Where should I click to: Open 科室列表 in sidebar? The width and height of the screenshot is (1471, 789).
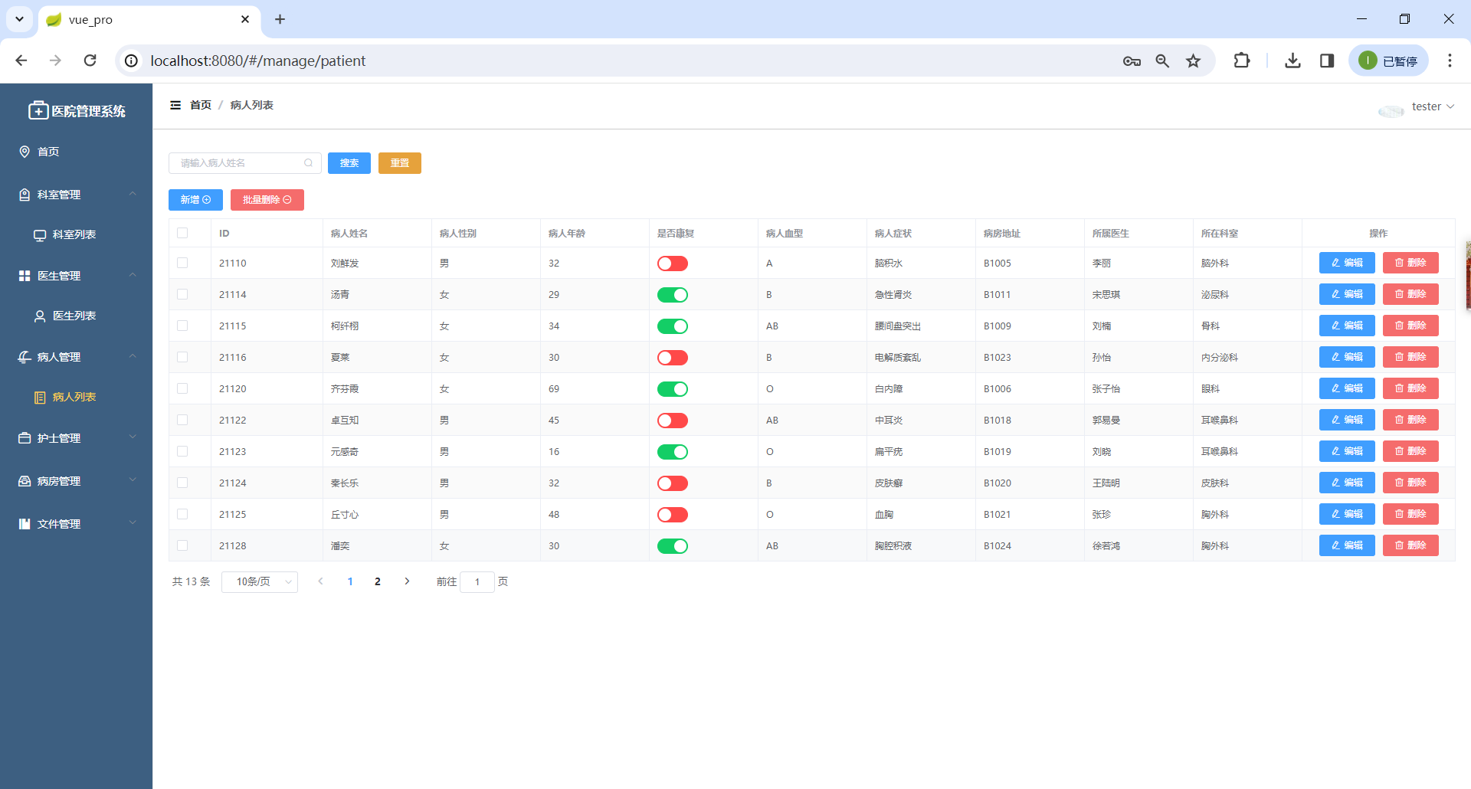(76, 235)
